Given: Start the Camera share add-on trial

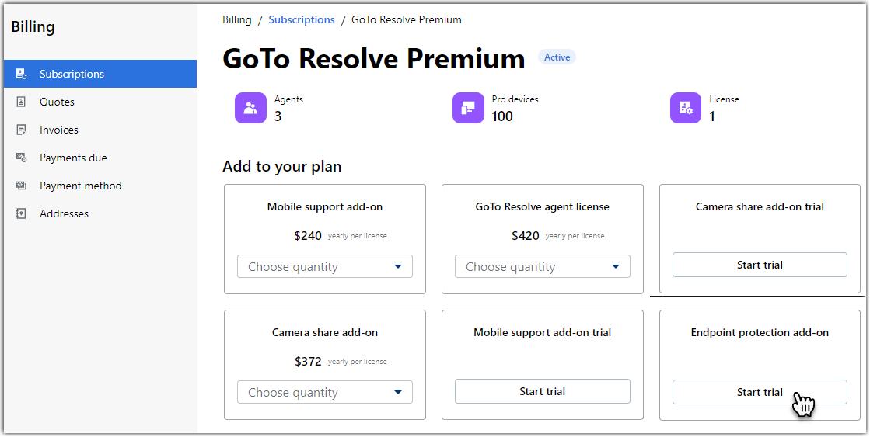Looking at the screenshot, I should point(760,265).
